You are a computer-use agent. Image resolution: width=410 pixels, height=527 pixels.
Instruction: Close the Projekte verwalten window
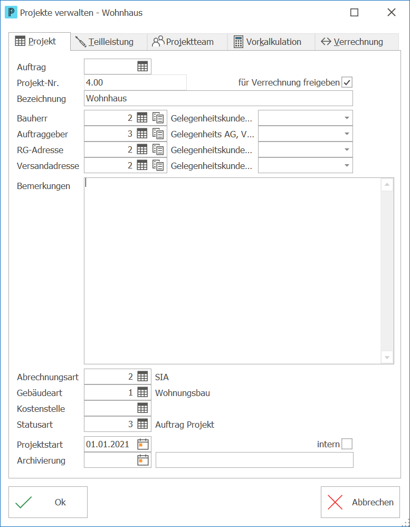click(x=391, y=13)
